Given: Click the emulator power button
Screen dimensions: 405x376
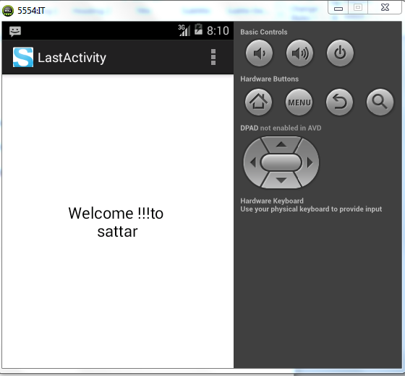Looking at the screenshot, I should coord(340,53).
